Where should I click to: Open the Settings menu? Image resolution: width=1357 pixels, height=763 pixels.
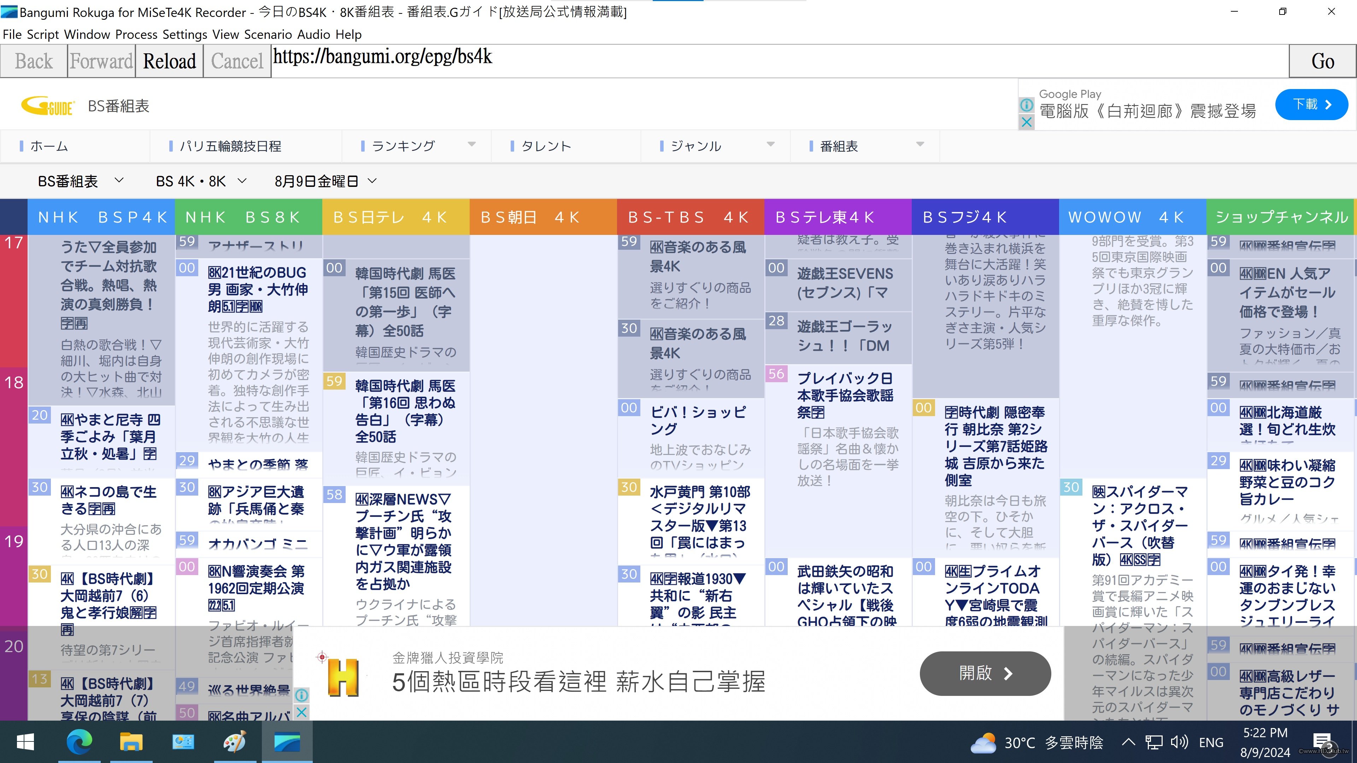(184, 35)
